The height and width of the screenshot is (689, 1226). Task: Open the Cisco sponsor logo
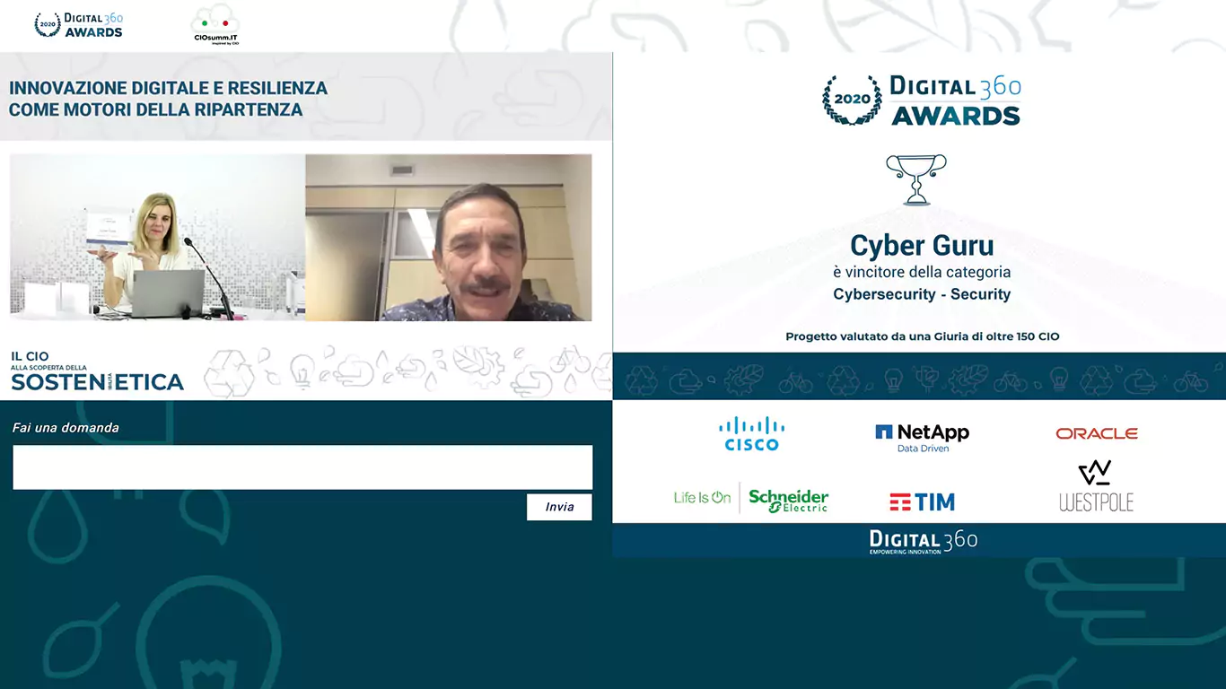(752, 433)
